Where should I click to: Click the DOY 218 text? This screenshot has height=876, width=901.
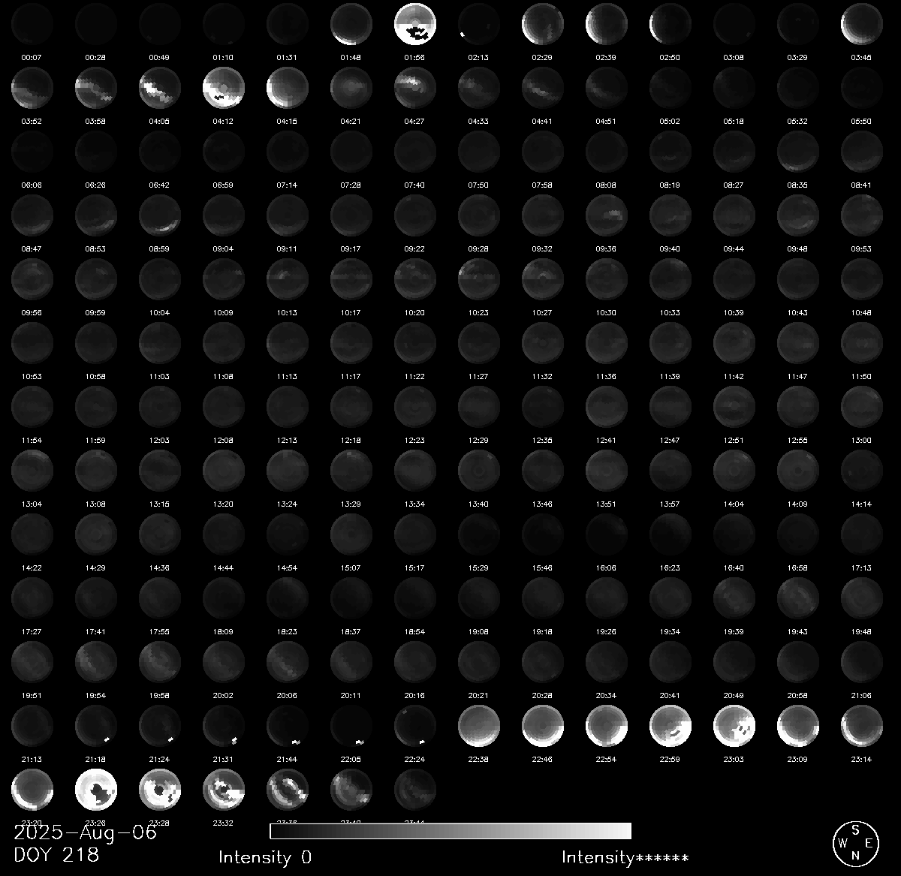[56, 854]
